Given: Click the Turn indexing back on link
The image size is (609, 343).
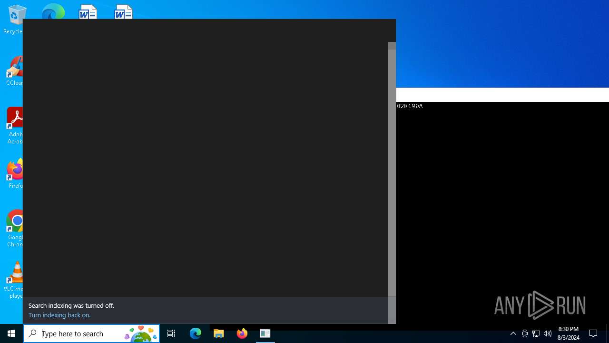Looking at the screenshot, I should point(59,315).
